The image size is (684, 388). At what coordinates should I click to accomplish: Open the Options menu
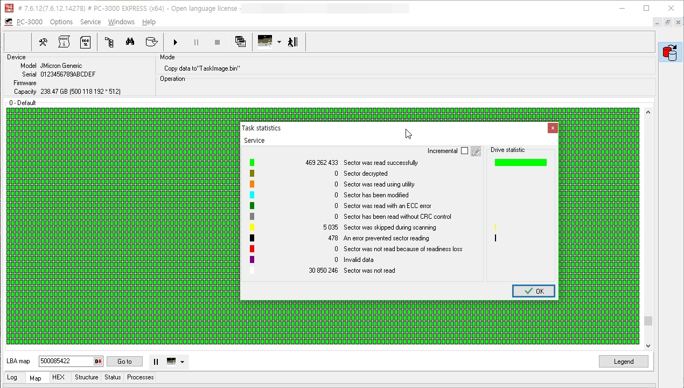61,22
